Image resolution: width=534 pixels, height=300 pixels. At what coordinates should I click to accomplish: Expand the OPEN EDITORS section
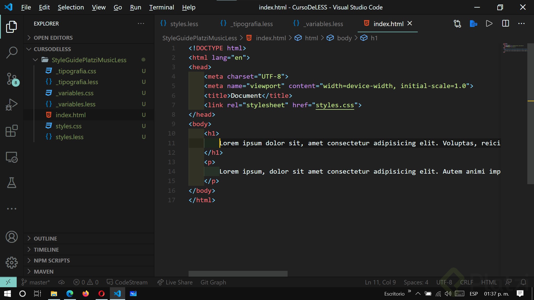click(x=53, y=37)
